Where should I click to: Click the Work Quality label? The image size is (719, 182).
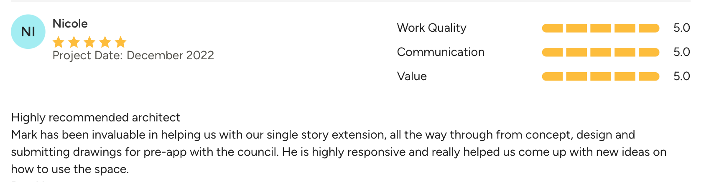[x=432, y=28]
